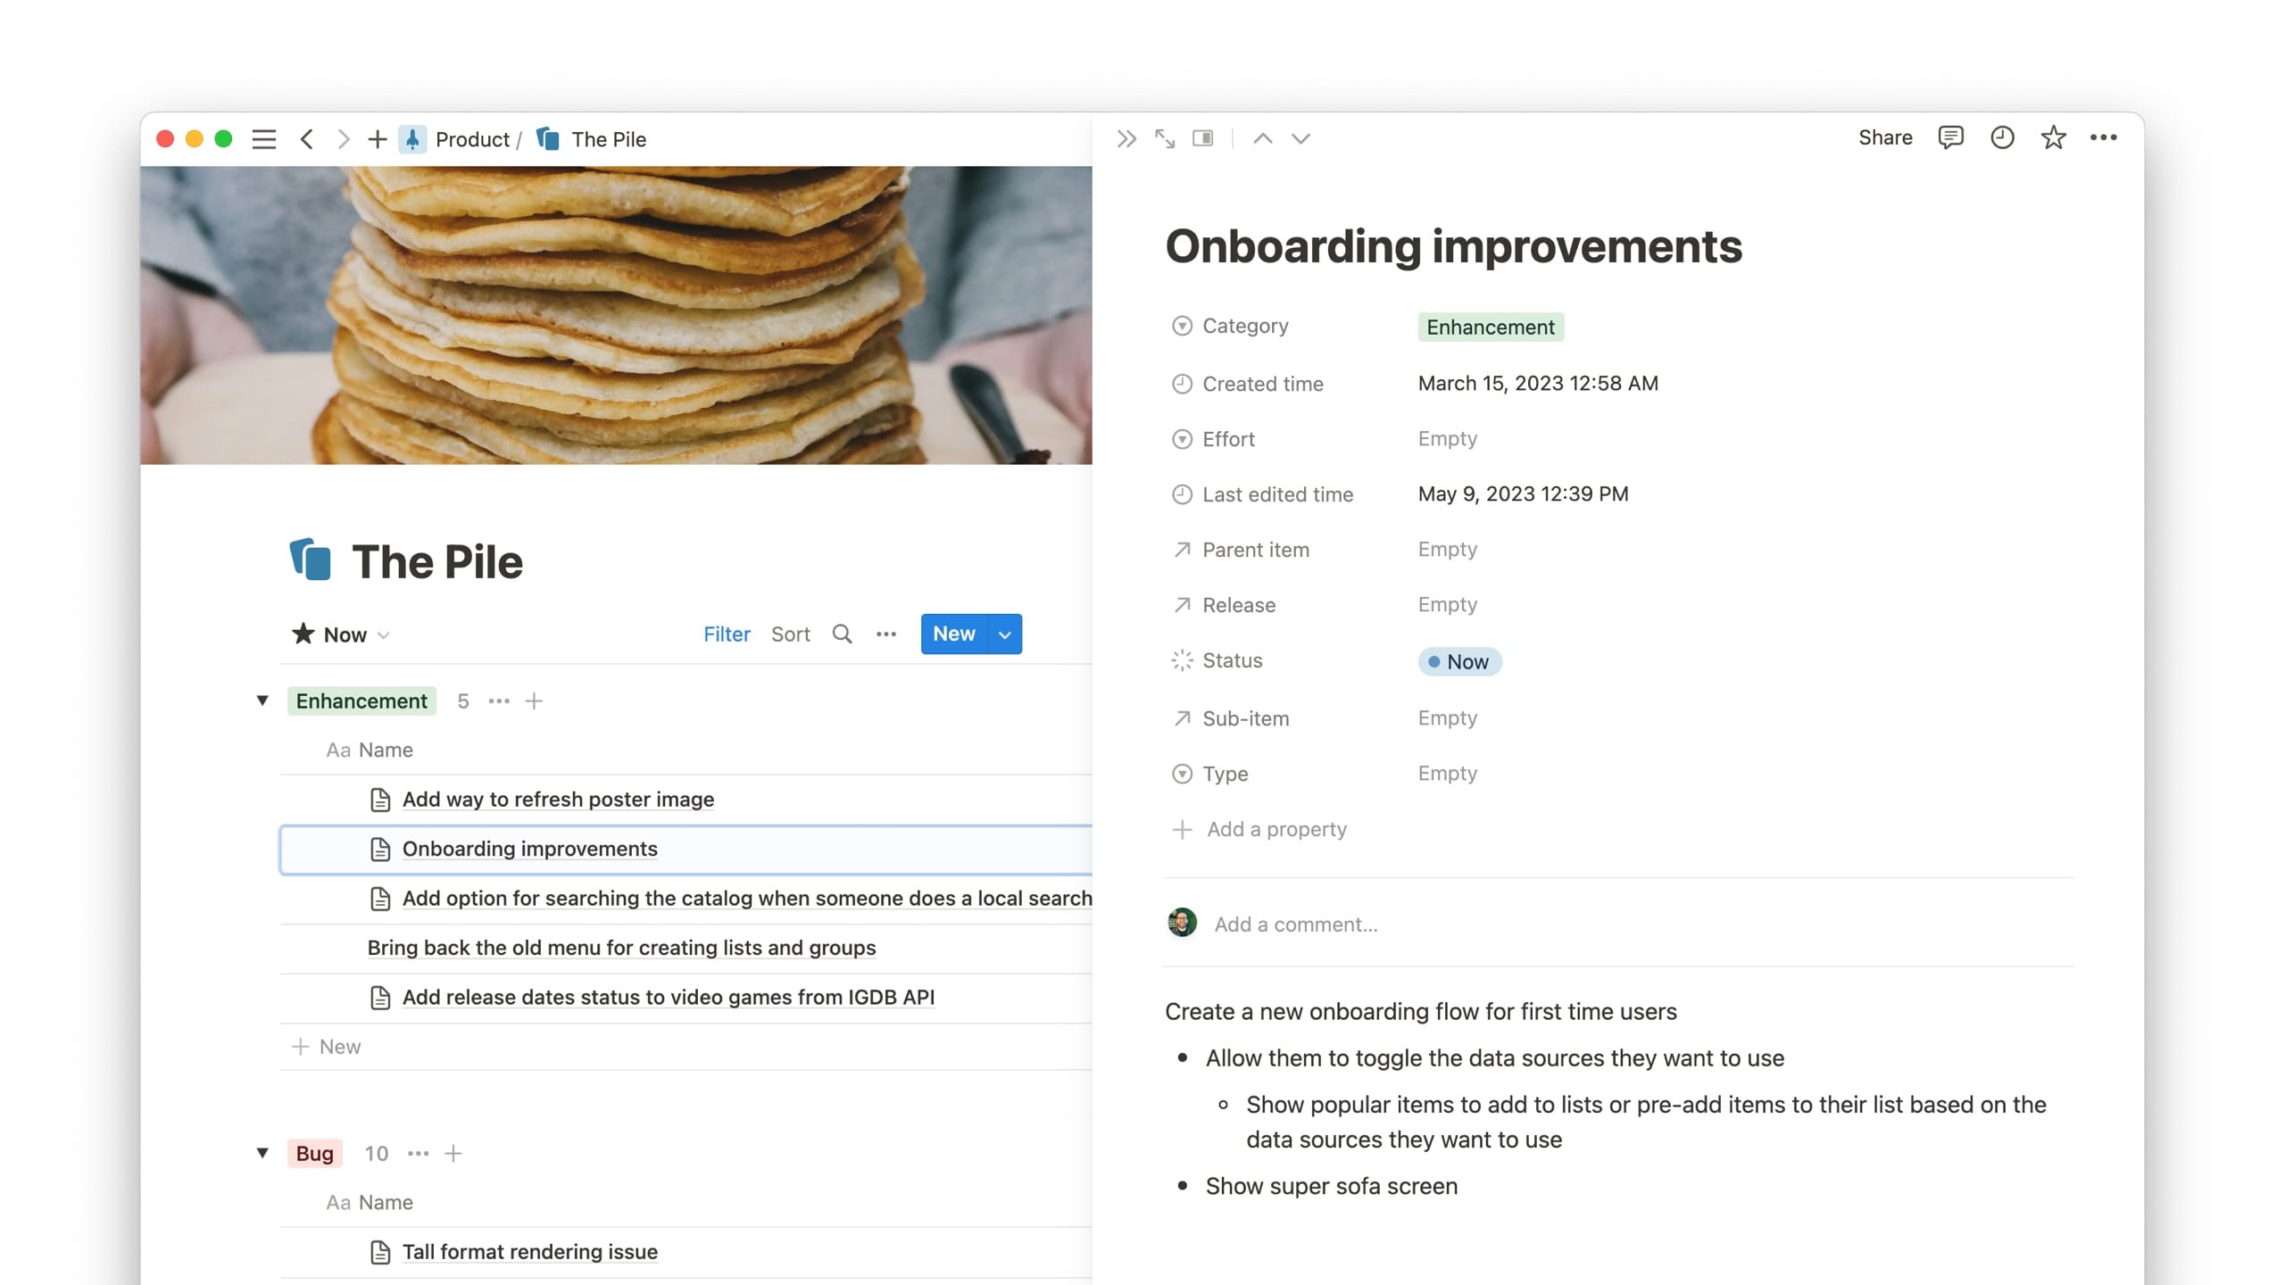The width and height of the screenshot is (2285, 1285).
Task: Open the Sort menu
Action: (790, 634)
